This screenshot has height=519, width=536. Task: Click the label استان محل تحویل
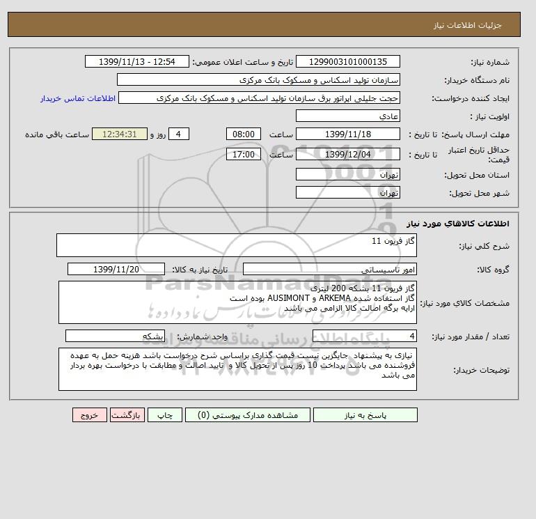477,175
